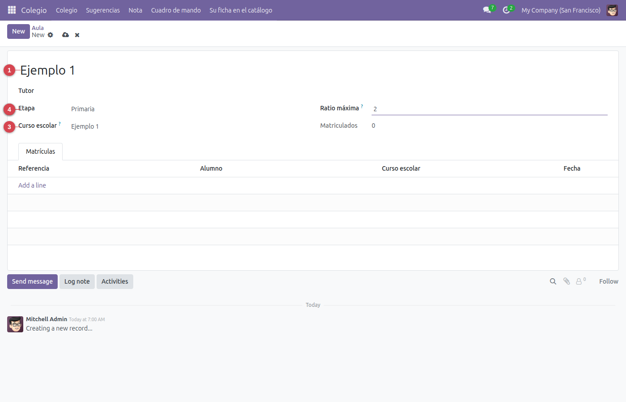The width and height of the screenshot is (626, 402).
Task: Save record manually with cloud icon
Action: (x=65, y=35)
